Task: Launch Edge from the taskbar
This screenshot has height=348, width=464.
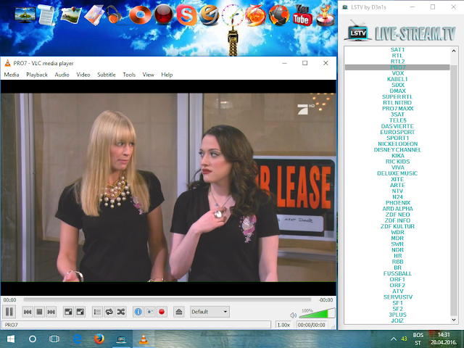Action: pos(78,339)
